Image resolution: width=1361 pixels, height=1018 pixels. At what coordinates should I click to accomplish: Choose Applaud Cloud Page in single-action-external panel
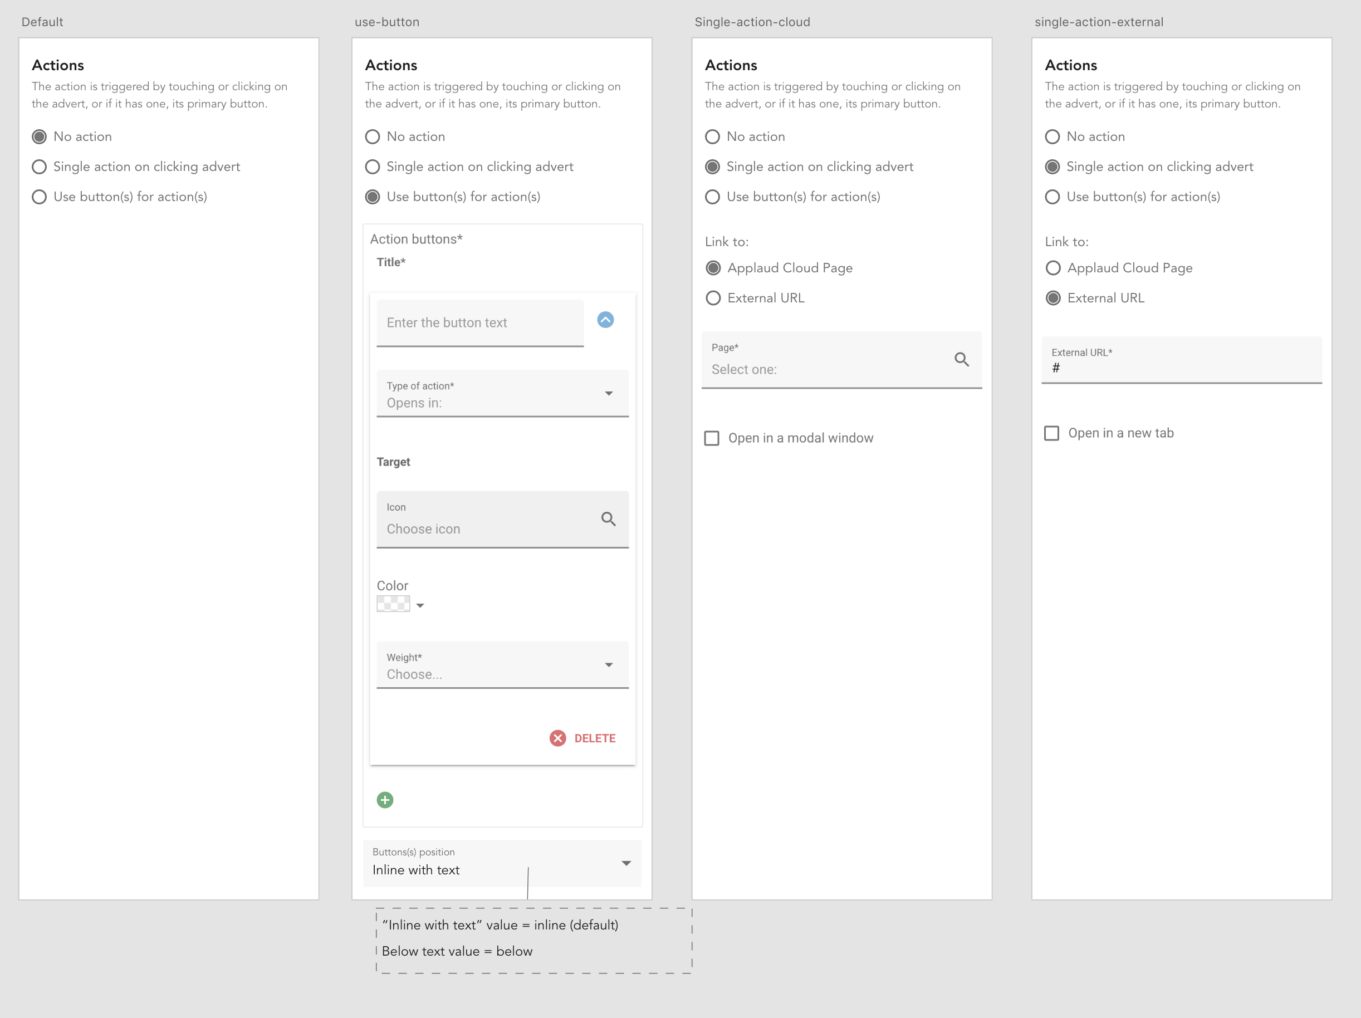[x=1054, y=268]
